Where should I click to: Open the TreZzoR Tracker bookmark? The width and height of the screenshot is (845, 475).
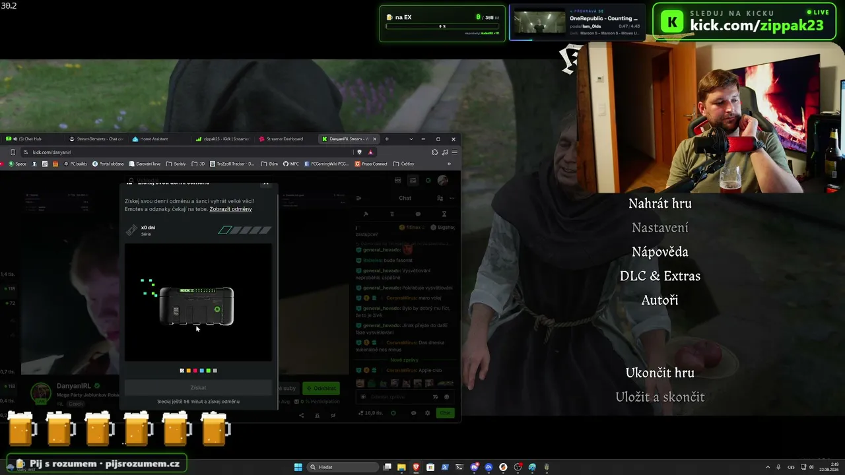click(x=232, y=164)
